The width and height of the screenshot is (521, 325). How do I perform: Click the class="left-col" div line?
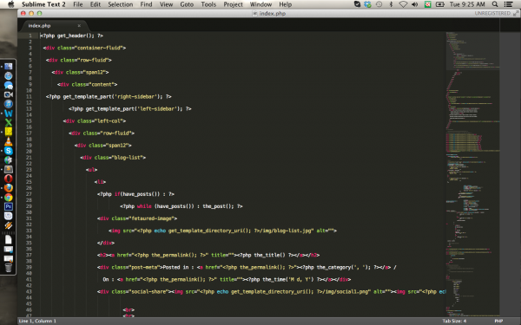tap(95, 121)
